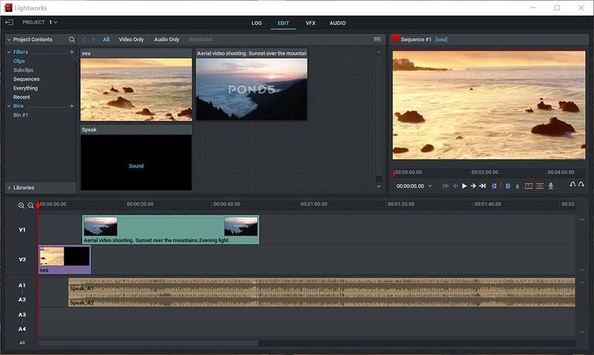Screen dimensions: 594x355
Task: Toggle the A1 audio track
Action: (22, 285)
